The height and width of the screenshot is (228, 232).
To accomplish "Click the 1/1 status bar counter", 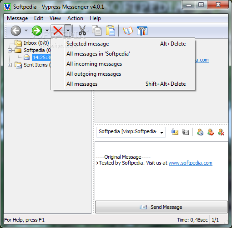I will [x=215, y=220].
